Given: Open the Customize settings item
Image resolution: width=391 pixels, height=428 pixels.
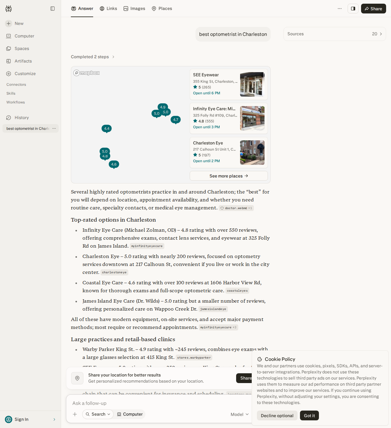Looking at the screenshot, I should point(25,74).
